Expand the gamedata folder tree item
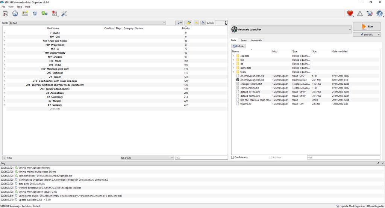 coord(233,68)
